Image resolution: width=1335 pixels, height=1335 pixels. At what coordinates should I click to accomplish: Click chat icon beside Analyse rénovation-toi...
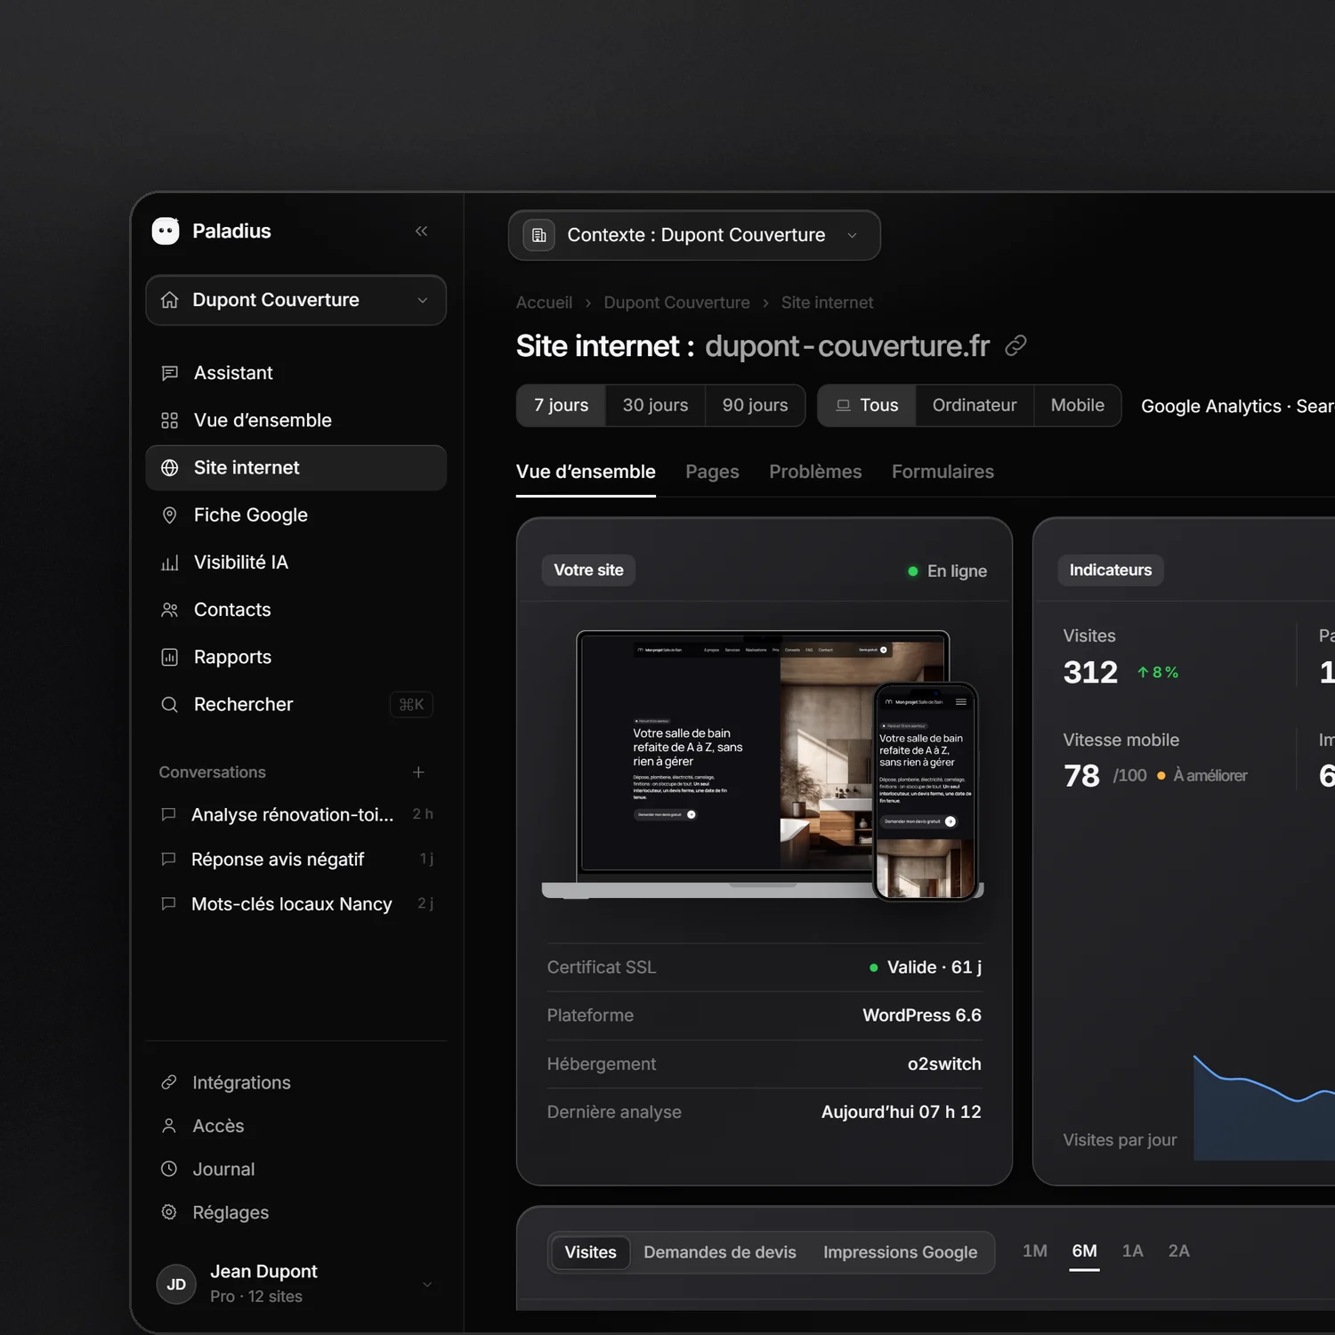pos(168,814)
